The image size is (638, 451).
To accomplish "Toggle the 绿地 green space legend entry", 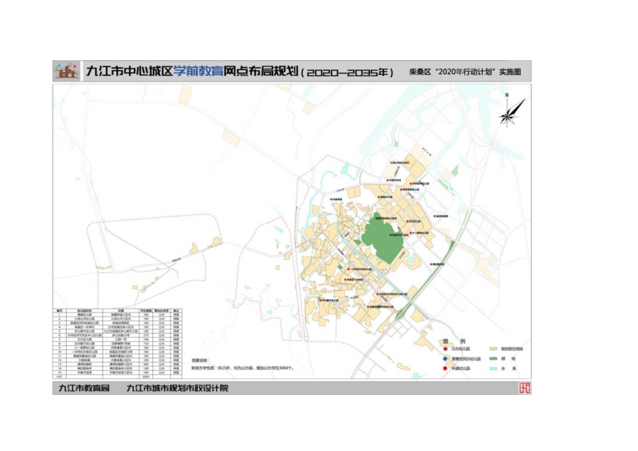I will 494,358.
